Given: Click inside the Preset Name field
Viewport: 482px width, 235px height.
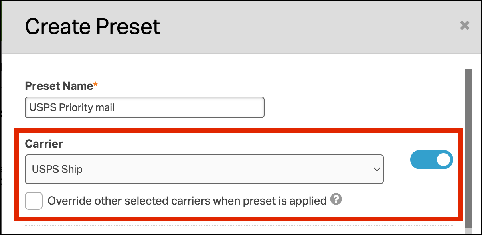Looking at the screenshot, I should click(x=180, y=107).
